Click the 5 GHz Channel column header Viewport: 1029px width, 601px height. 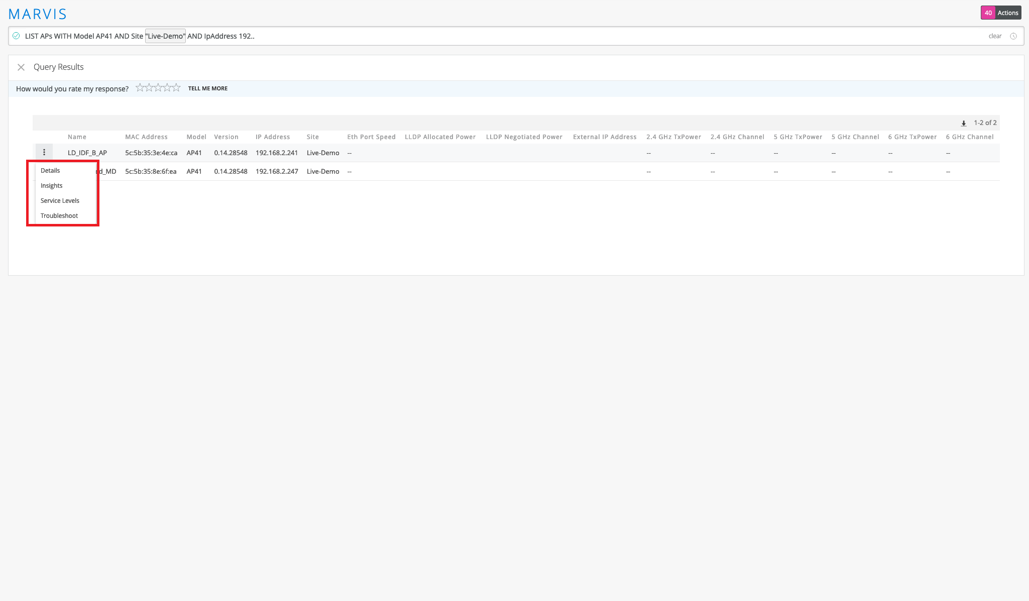tap(855, 137)
